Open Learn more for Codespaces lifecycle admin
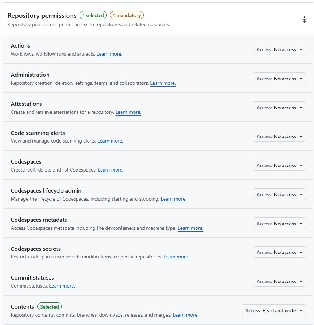The width and height of the screenshot is (314, 325). [173, 199]
